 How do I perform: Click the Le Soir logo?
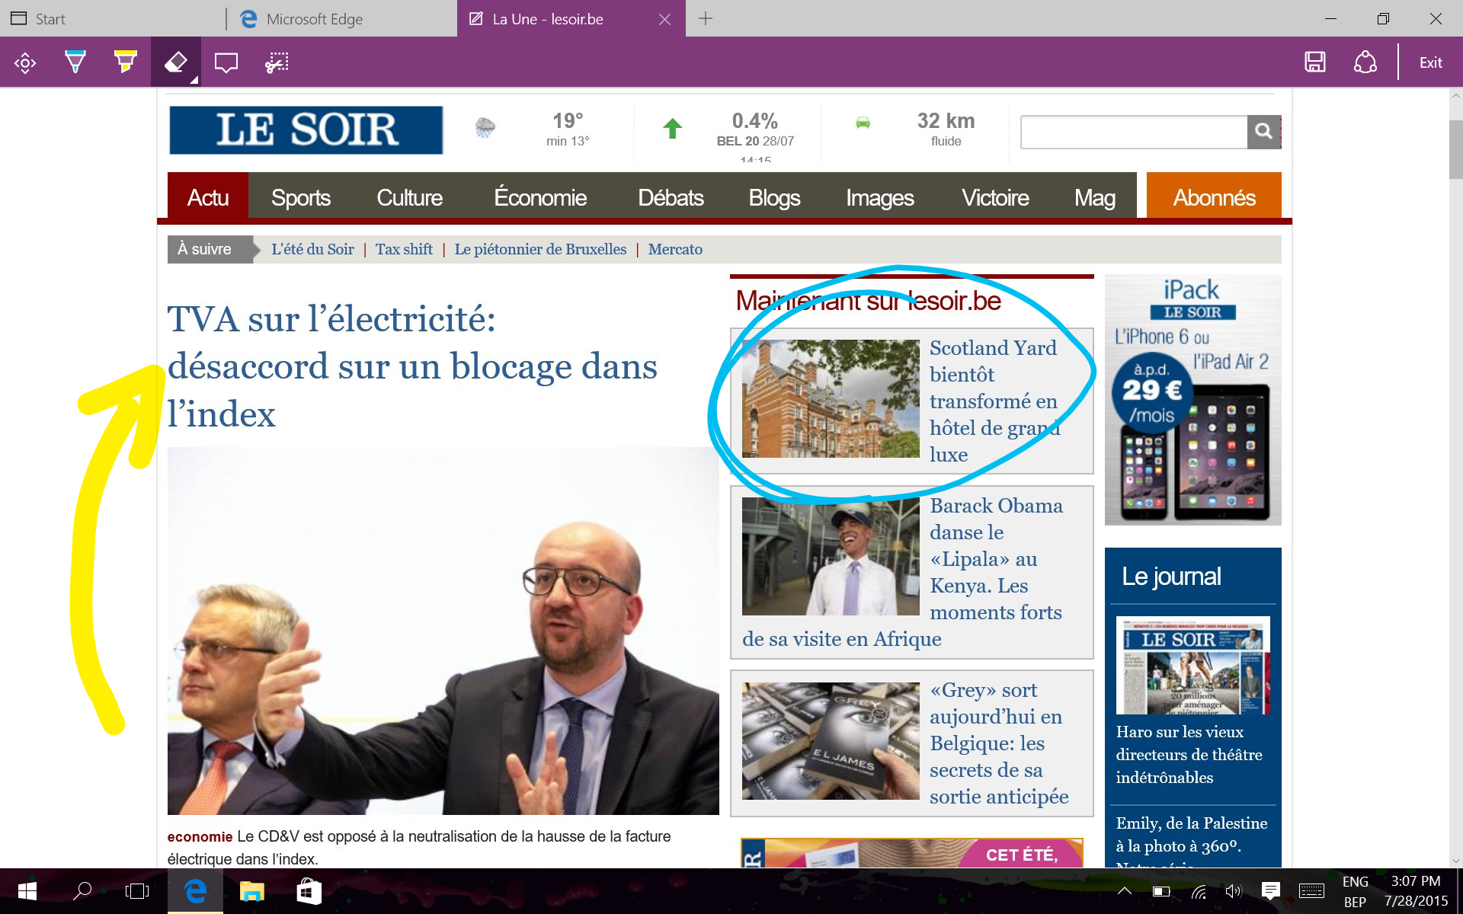[306, 129]
